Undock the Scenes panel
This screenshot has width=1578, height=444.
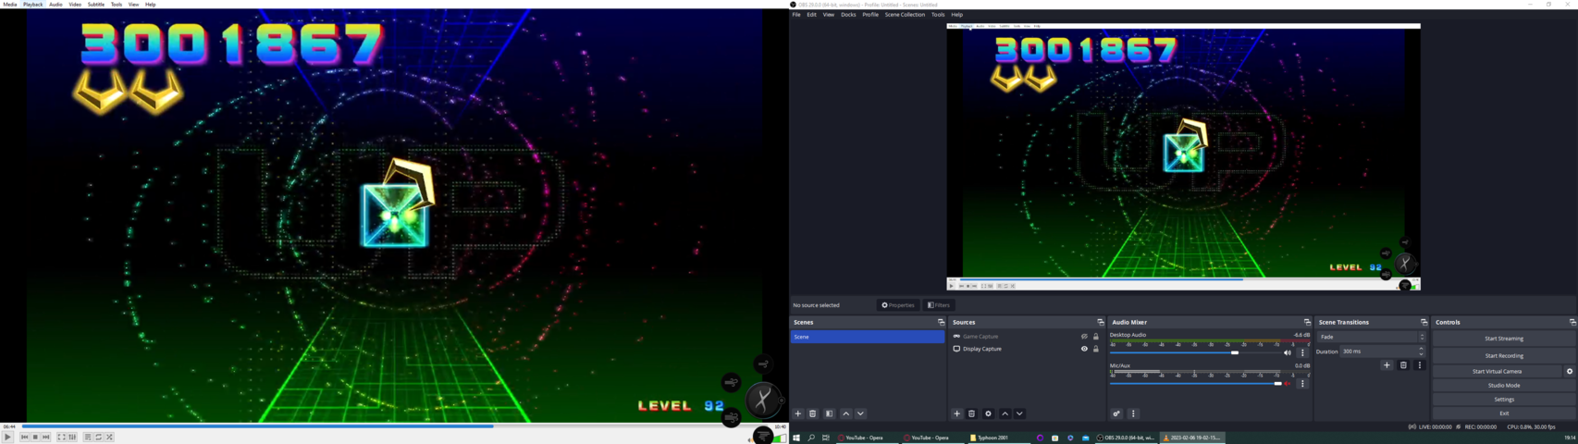click(941, 323)
